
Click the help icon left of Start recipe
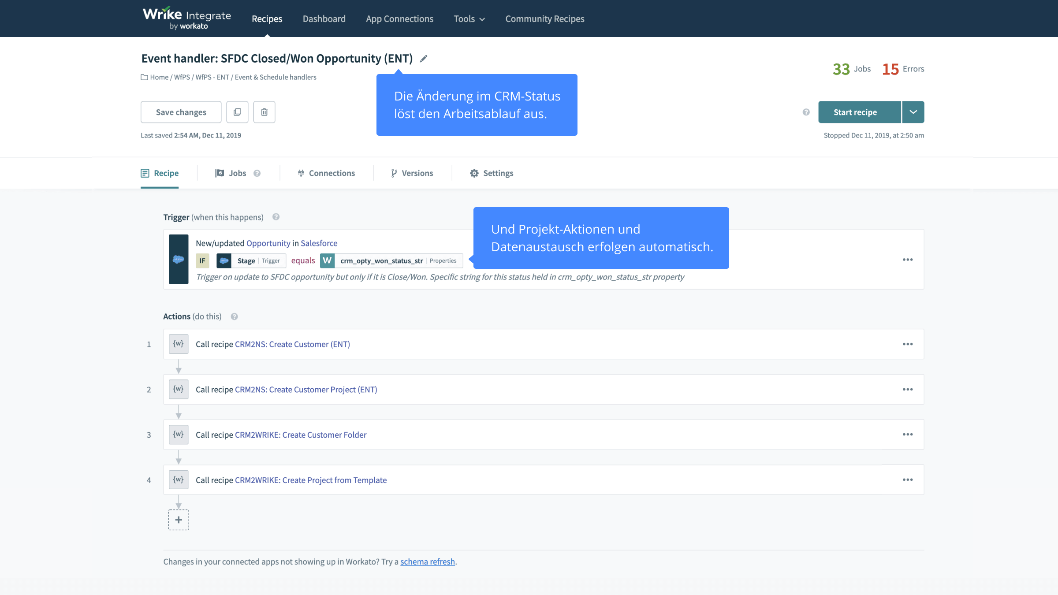806,112
